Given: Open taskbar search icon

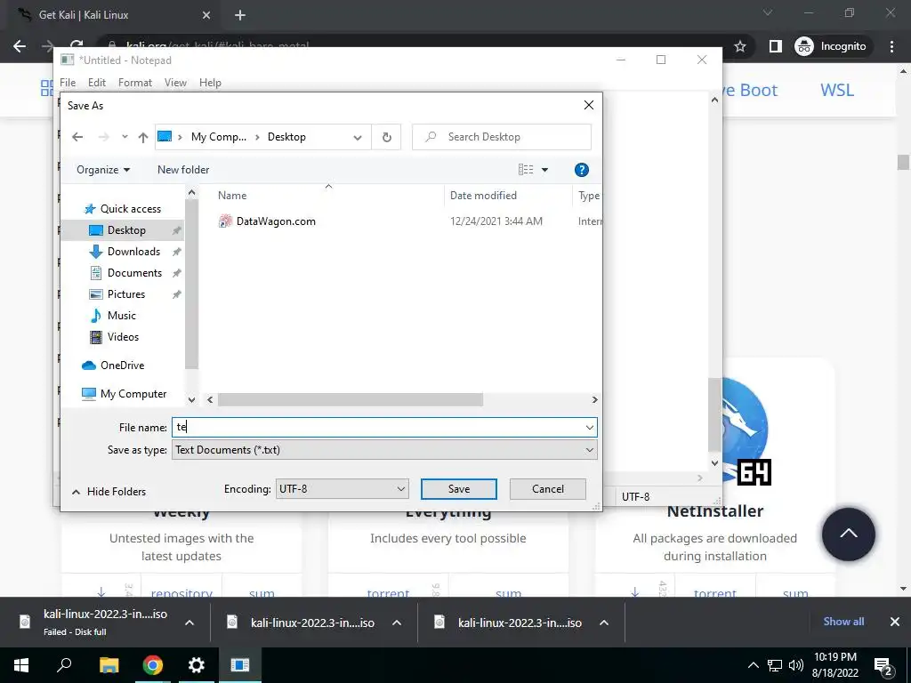Looking at the screenshot, I should pos(64,665).
